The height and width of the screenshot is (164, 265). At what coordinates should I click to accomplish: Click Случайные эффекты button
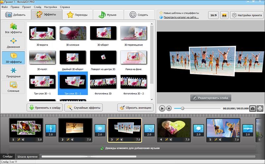[83, 108]
